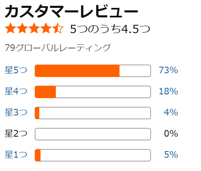The height and width of the screenshot is (171, 201).
Task: Open the 星3つ reviews link
Action: point(16,112)
